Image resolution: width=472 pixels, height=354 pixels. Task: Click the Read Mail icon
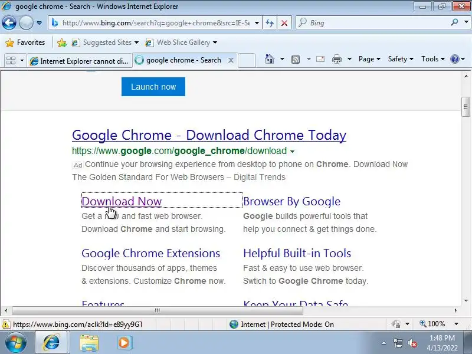(x=320, y=59)
